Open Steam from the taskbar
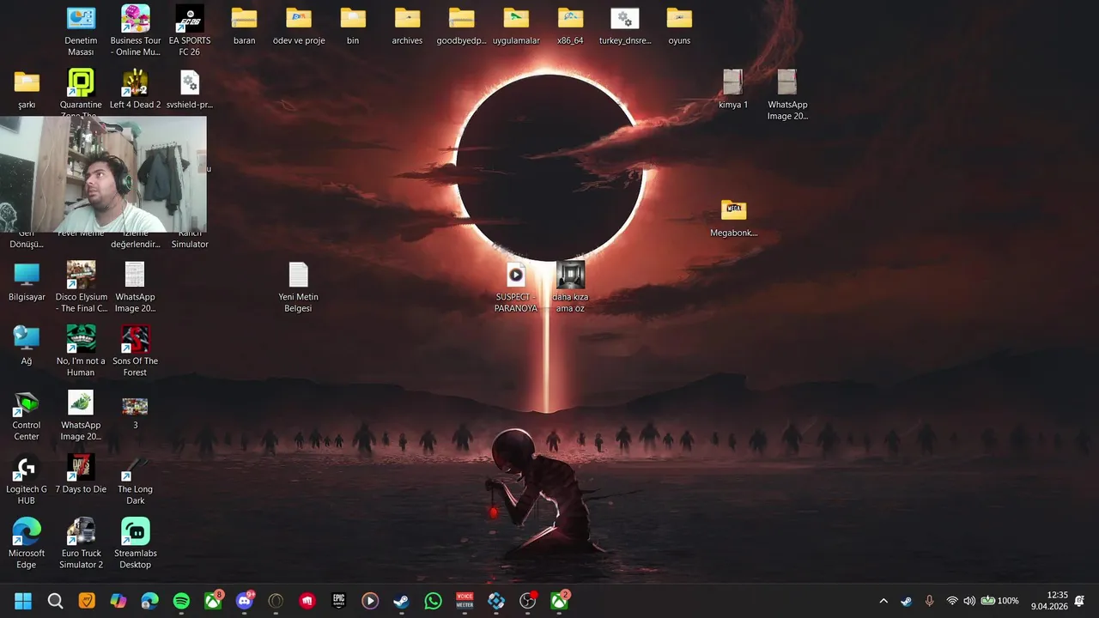The width and height of the screenshot is (1099, 618). [402, 601]
